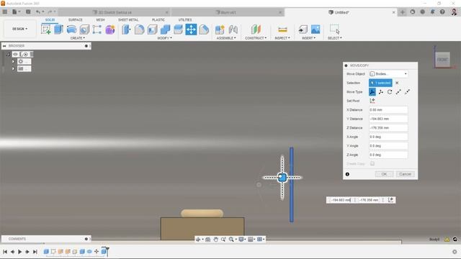Select the Combine tool
This screenshot has height=259, width=461.
point(165,29)
